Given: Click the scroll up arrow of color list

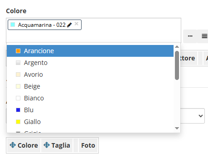Looking at the screenshot, I should coord(177,47).
